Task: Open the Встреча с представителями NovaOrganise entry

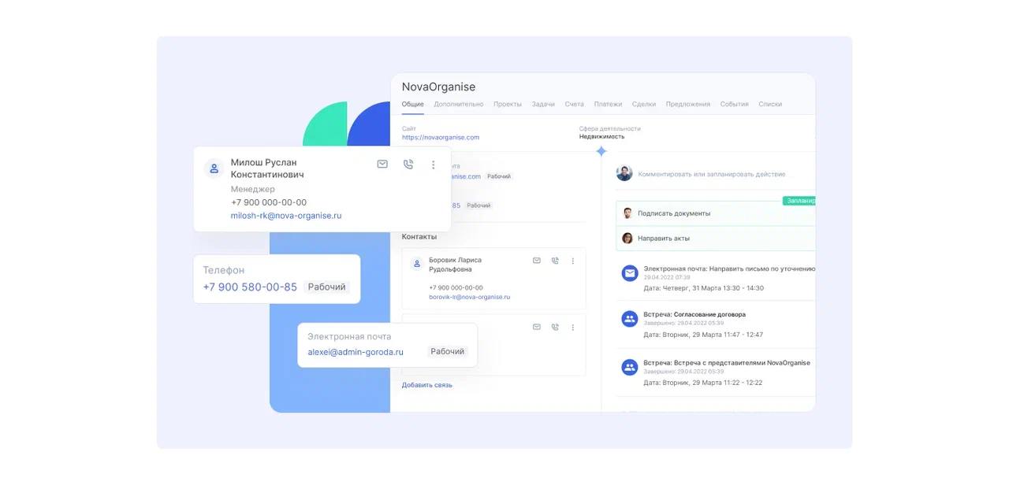Action: pos(727,363)
